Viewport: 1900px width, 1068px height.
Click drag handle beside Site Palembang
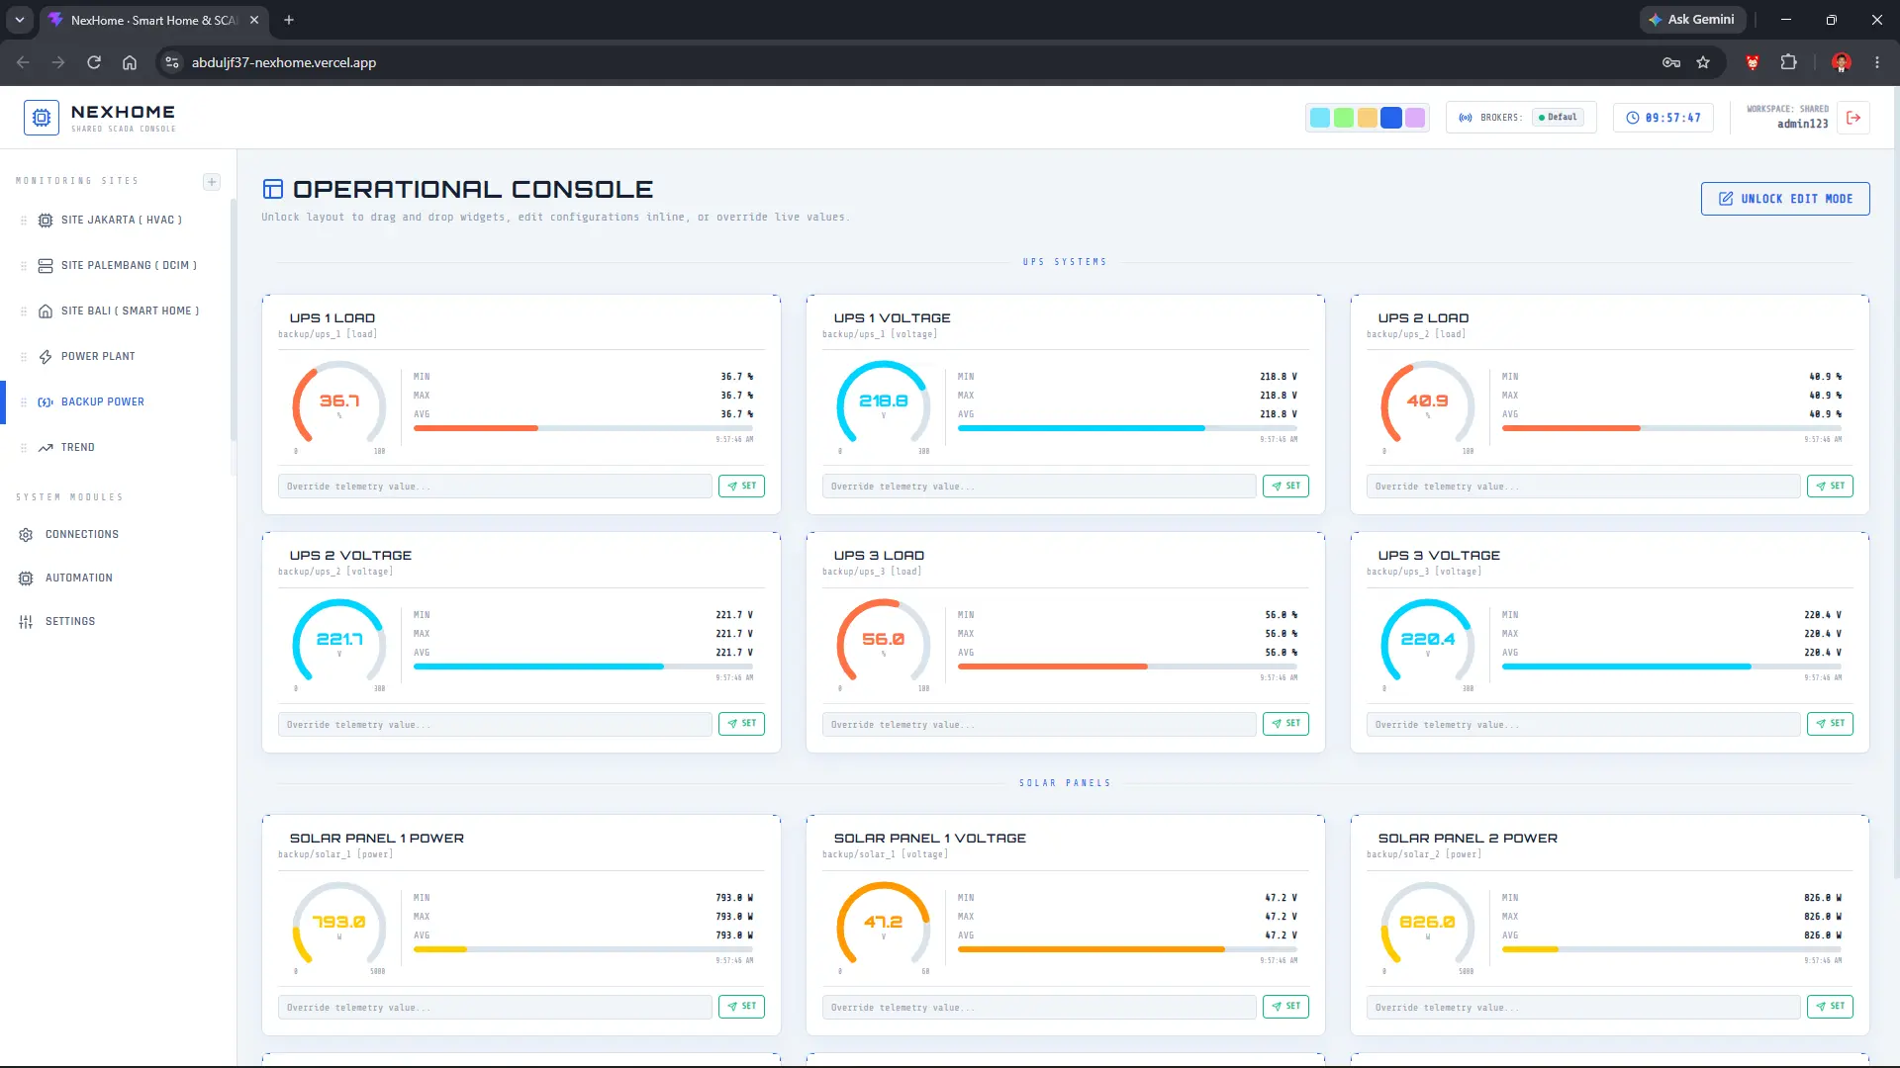[x=24, y=266]
